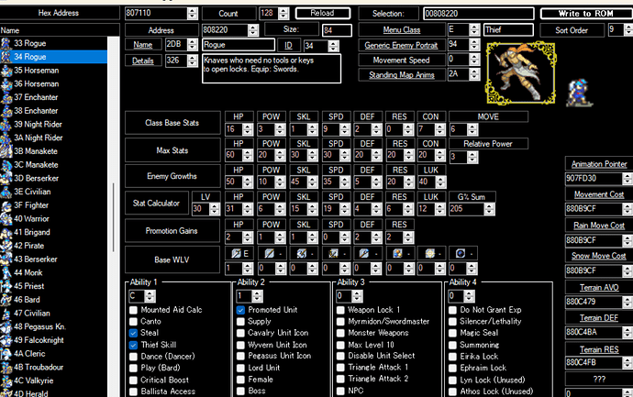Enable the Female checkbox
Screen dimensions: 633x397
point(240,380)
